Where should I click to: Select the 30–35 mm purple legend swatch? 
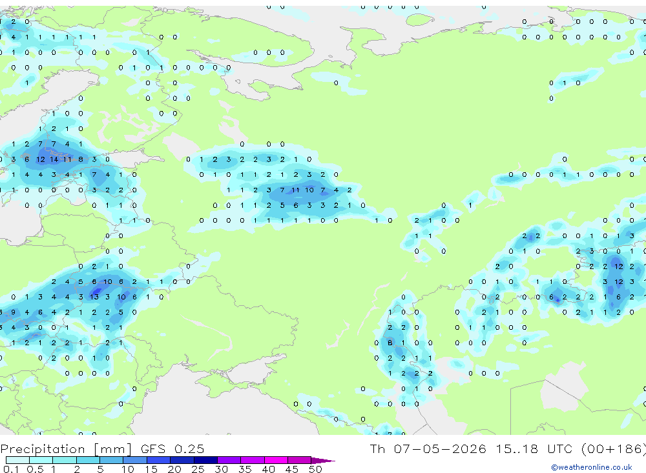[x=229, y=460]
